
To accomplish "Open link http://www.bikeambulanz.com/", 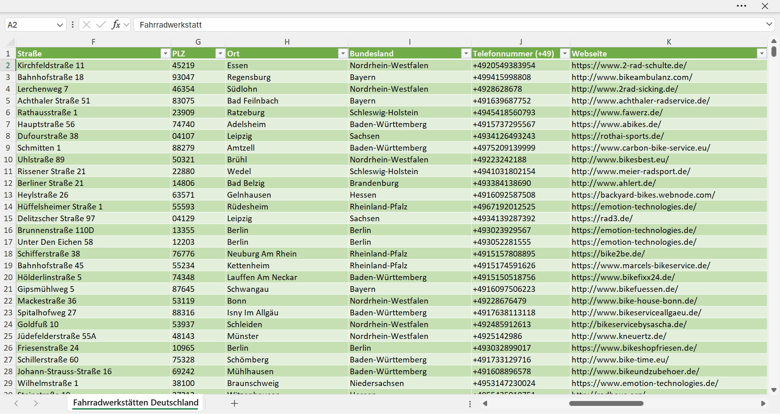I will pos(632,77).
